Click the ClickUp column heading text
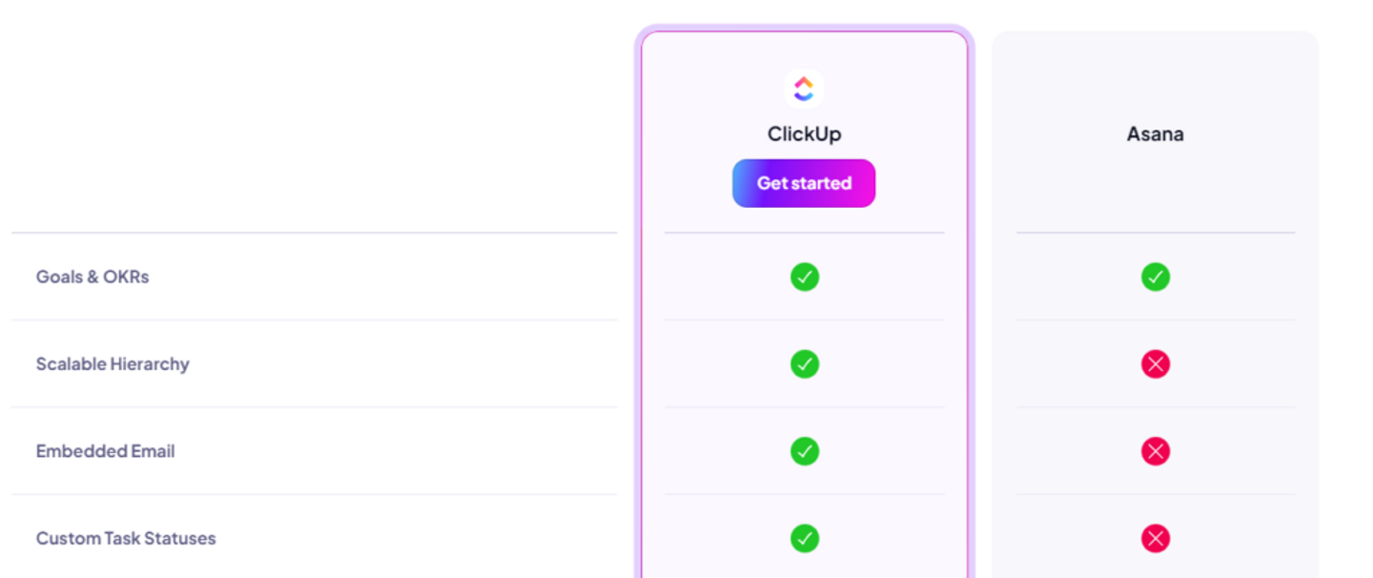This screenshot has height=578, width=1373. [x=804, y=134]
